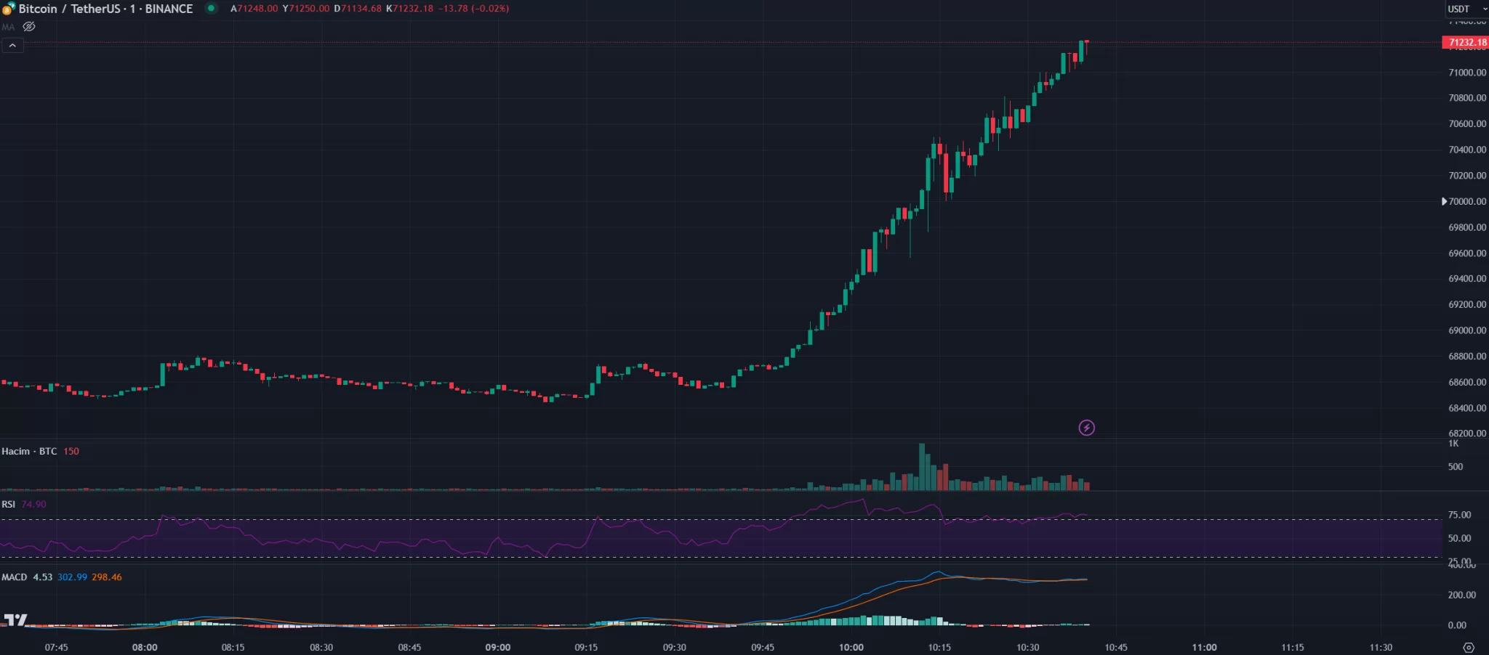Open chart settings gear icon
Image resolution: width=1489 pixels, height=655 pixels.
point(1468,647)
